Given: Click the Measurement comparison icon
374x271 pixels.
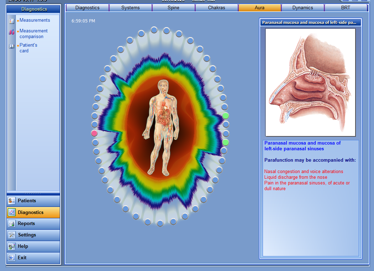Looking at the screenshot, I should click(12, 32).
